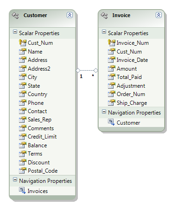Collapse the Invoice entity with chevron button
Viewport: 177px width, 211px height.
pos(158,15)
